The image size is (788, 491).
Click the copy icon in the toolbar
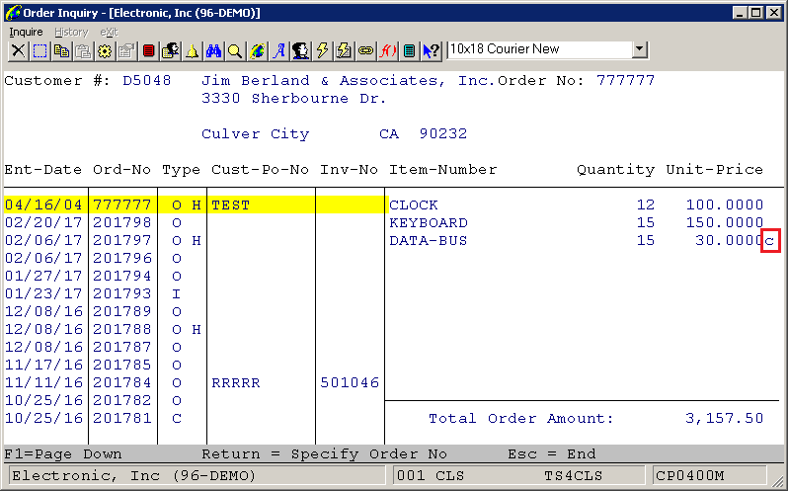pyautogui.click(x=61, y=50)
